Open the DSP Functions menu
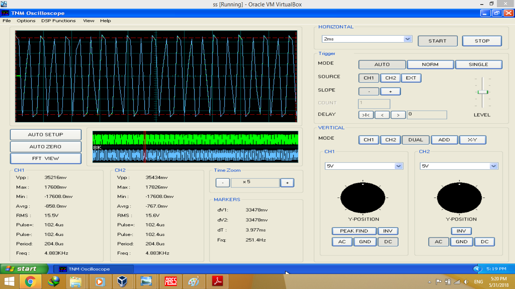Screen dimensions: 515x289 click(x=58, y=21)
